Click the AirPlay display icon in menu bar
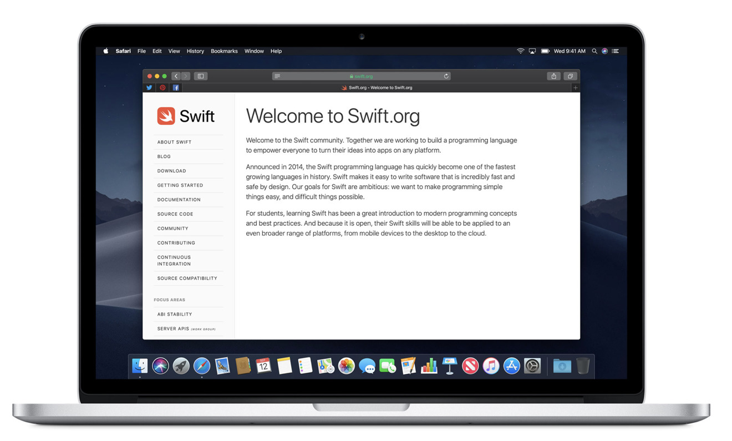The height and width of the screenshot is (441, 732). (x=532, y=51)
